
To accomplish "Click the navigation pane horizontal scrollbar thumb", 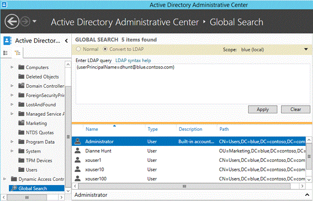I will (x=27, y=197).
